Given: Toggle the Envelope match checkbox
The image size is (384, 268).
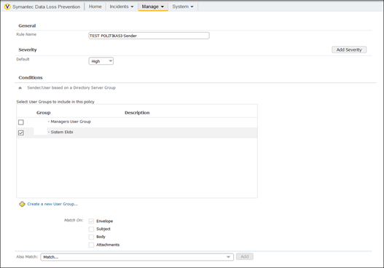Looking at the screenshot, I should (x=91, y=221).
